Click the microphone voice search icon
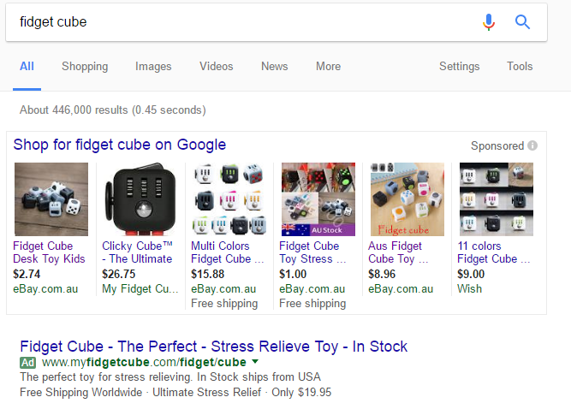 click(489, 22)
